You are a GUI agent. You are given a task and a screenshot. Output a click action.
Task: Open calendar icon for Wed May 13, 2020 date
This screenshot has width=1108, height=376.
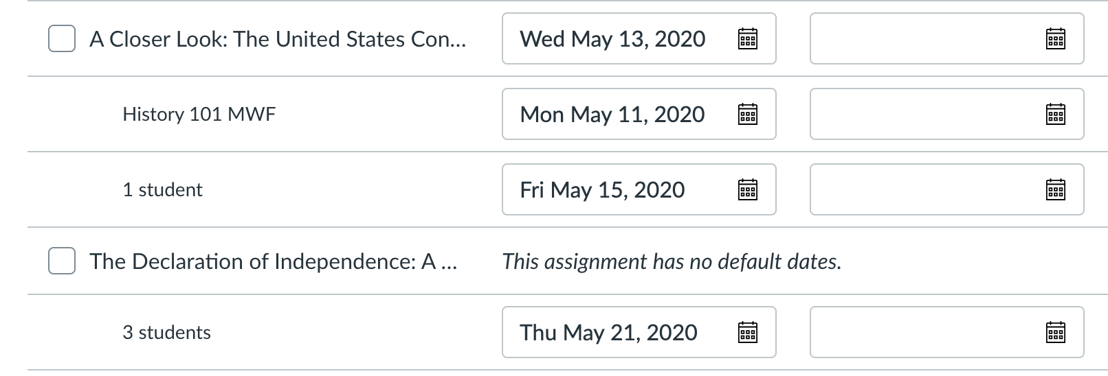pyautogui.click(x=747, y=39)
